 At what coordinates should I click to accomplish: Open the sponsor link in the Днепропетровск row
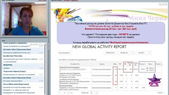(101, 82)
